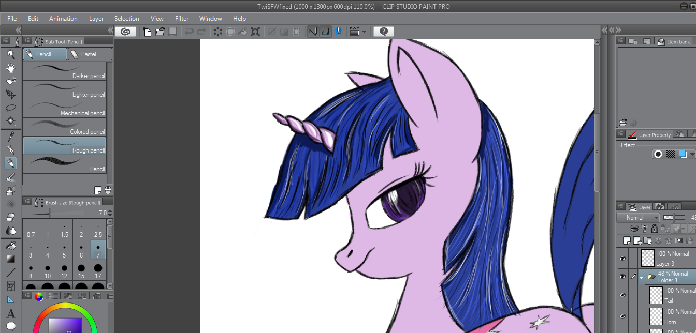The image size is (696, 333).
Task: Select the Move layer tool
Action: pos(11,95)
